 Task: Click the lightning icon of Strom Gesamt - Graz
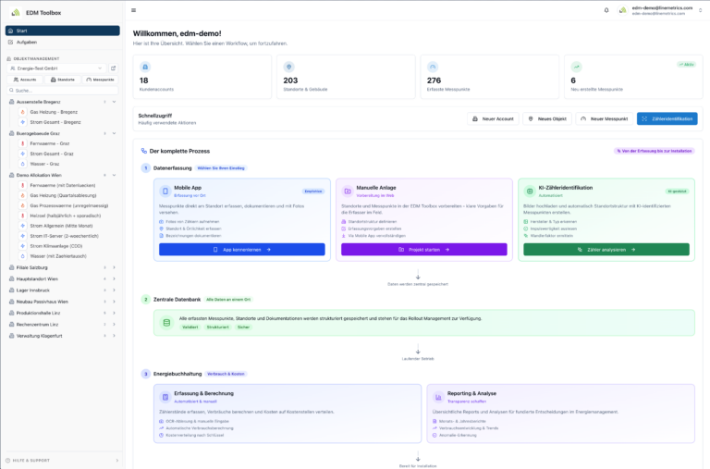pyautogui.click(x=22, y=154)
